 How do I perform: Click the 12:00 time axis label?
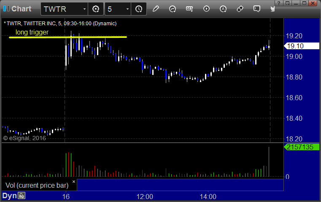(x=145, y=197)
